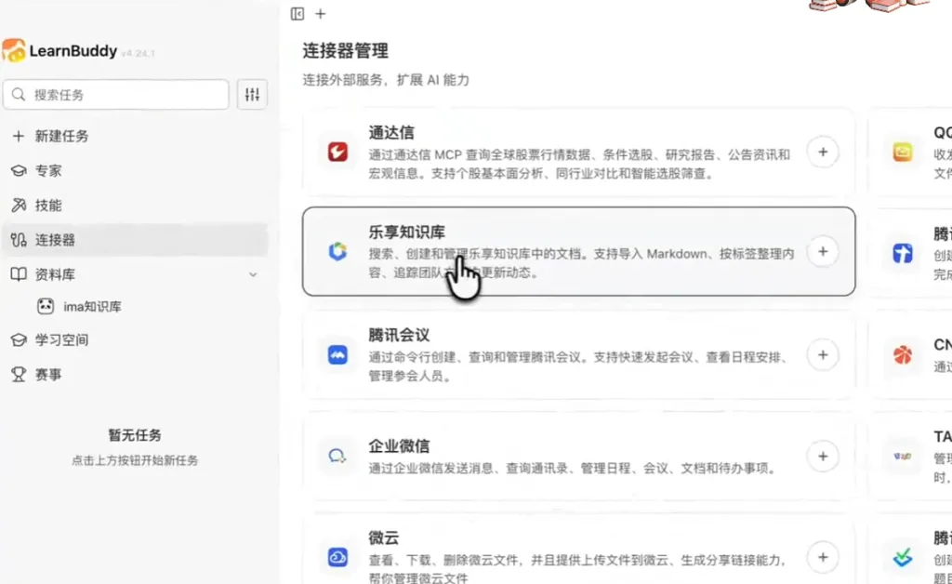
Task: Click the 乐享知识库 logo icon
Action: tap(337, 251)
